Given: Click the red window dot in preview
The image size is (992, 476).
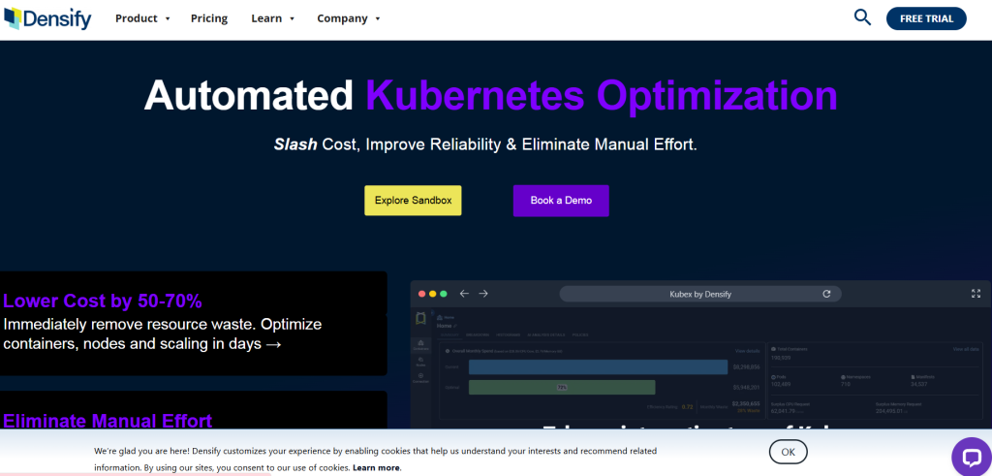Looking at the screenshot, I should point(422,294).
